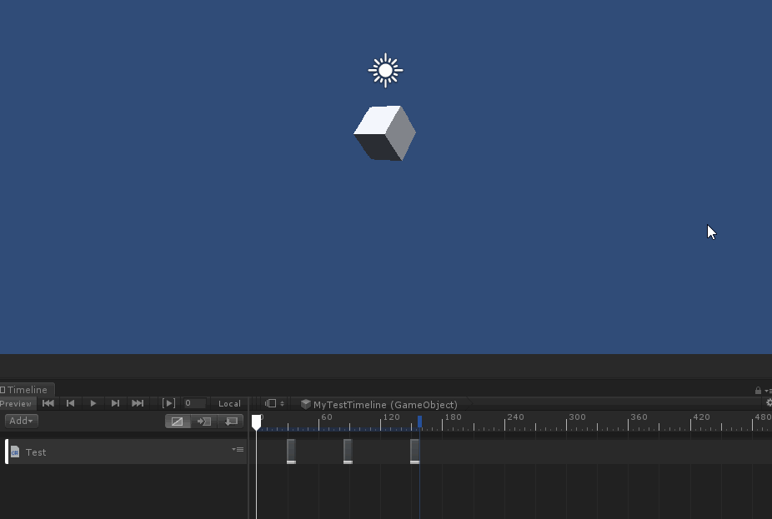Toggle Preview mode for the timeline
Screen dimensions: 772x519
17,403
